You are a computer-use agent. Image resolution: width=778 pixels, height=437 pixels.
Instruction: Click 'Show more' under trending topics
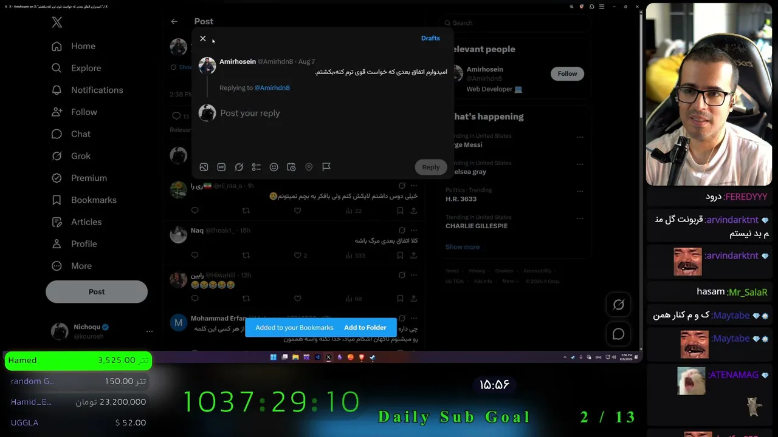click(463, 247)
